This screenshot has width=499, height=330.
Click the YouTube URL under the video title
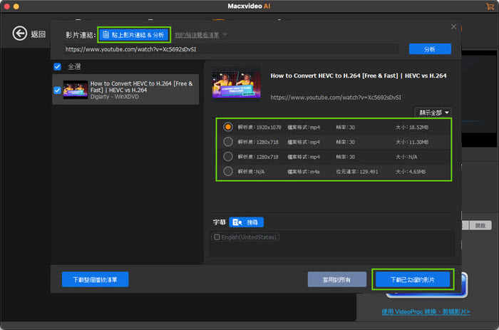[x=336, y=98]
